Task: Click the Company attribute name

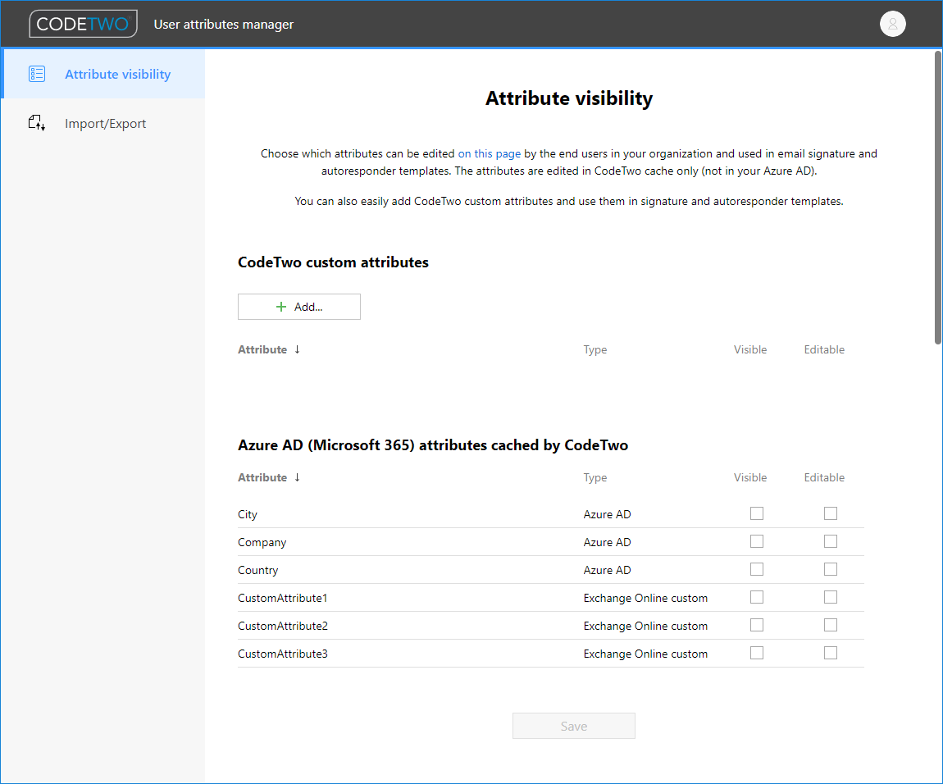Action: [262, 542]
